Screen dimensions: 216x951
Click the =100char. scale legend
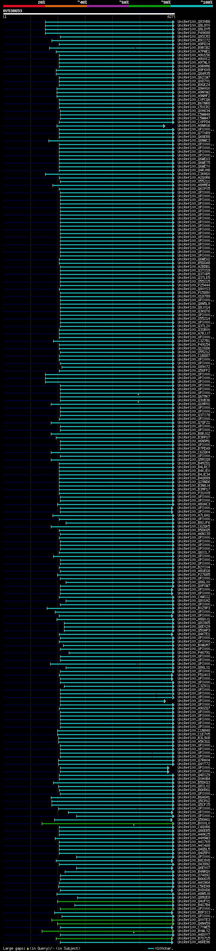click(x=160, y=948)
